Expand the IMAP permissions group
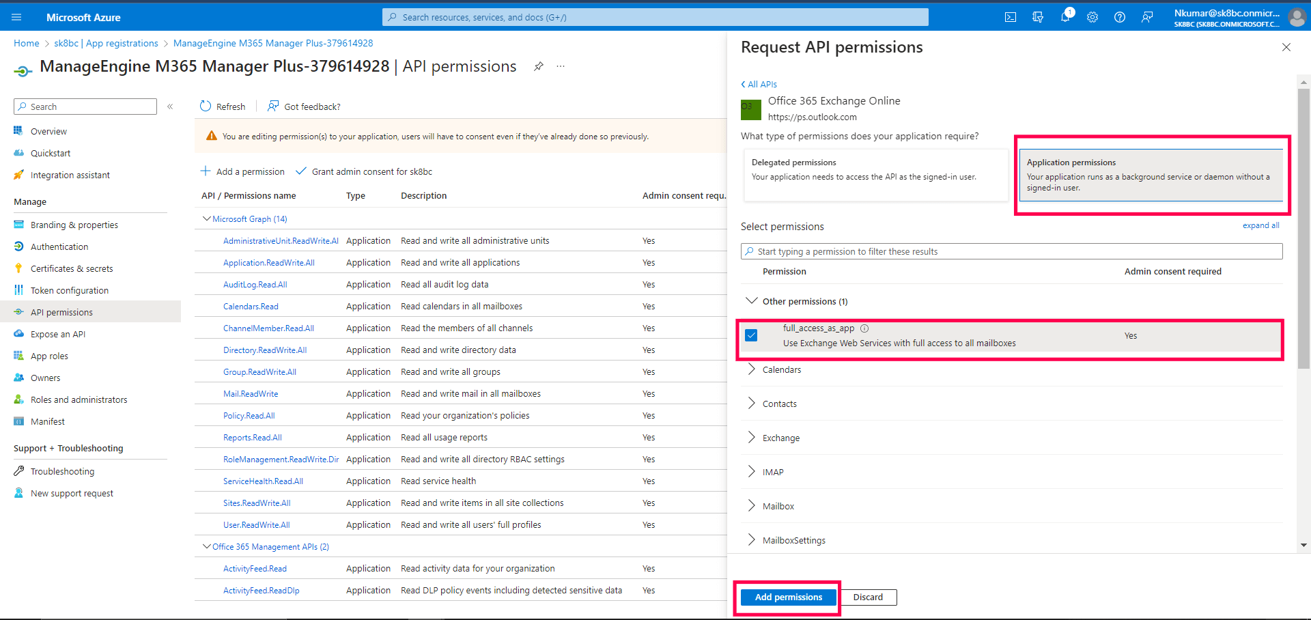This screenshot has width=1311, height=620. pos(752,471)
